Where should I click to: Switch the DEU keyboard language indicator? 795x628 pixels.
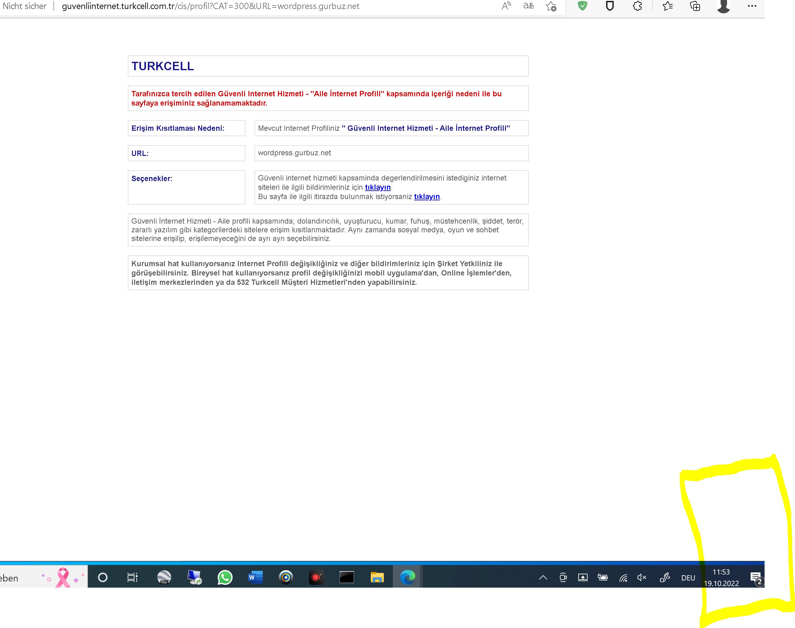pos(688,578)
